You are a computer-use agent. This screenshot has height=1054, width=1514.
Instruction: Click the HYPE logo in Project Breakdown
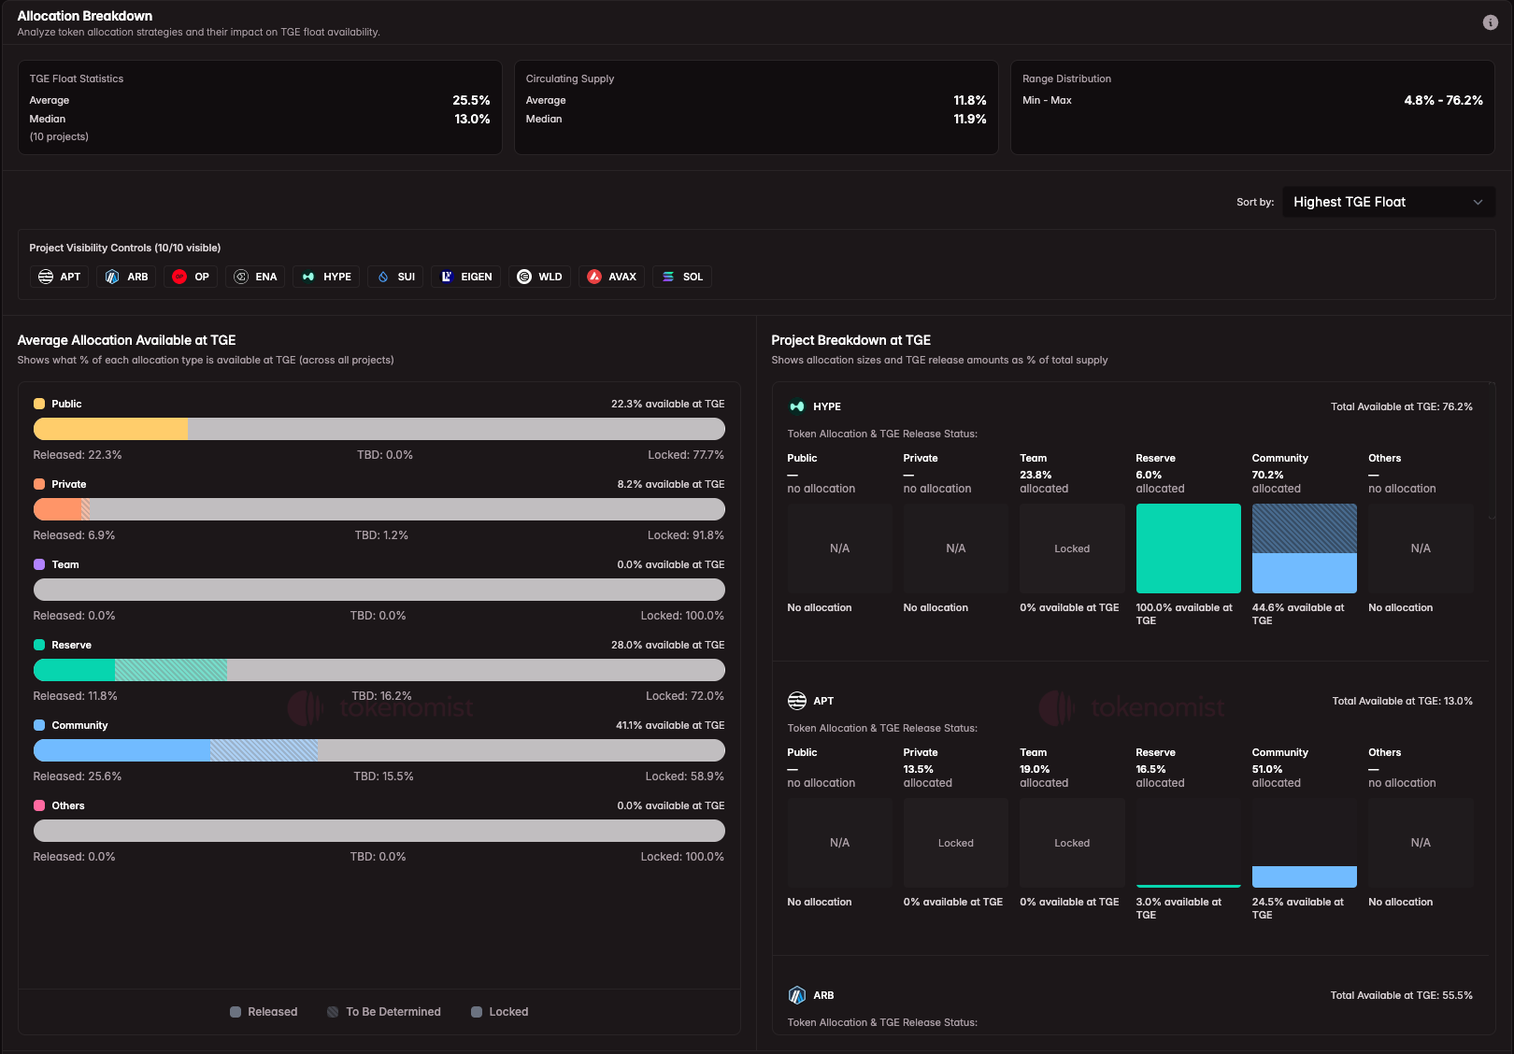pos(795,406)
